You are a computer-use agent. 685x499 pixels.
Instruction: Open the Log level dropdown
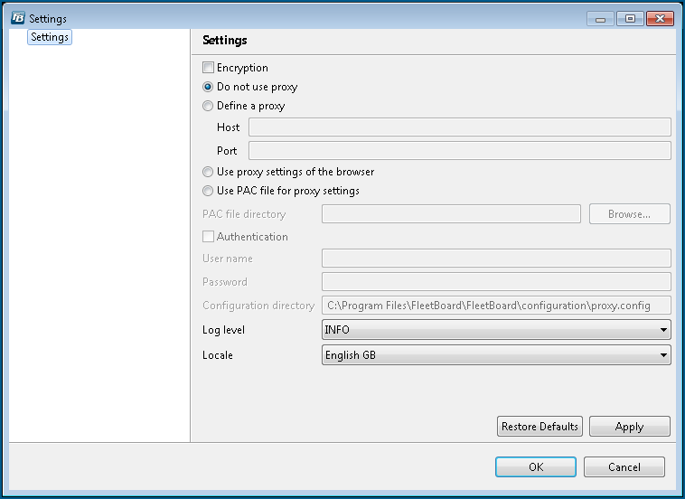point(496,330)
